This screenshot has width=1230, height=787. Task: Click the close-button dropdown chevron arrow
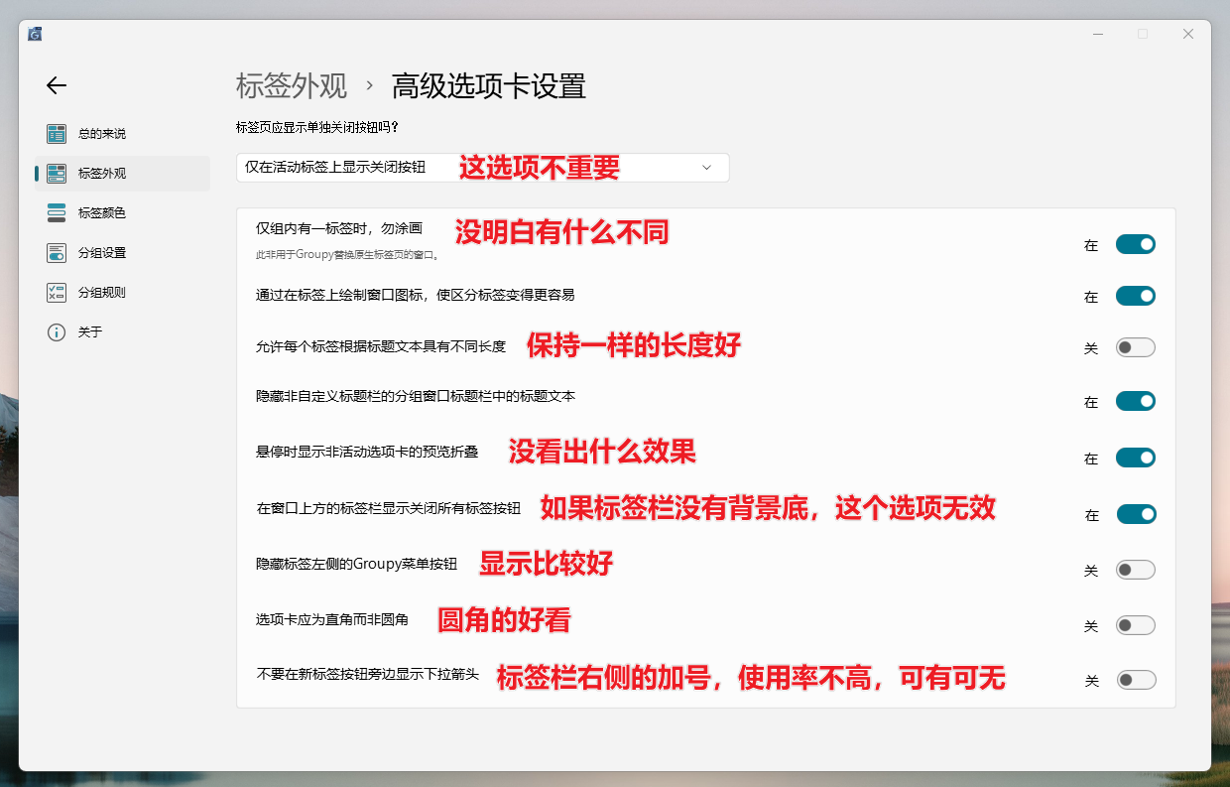(706, 168)
